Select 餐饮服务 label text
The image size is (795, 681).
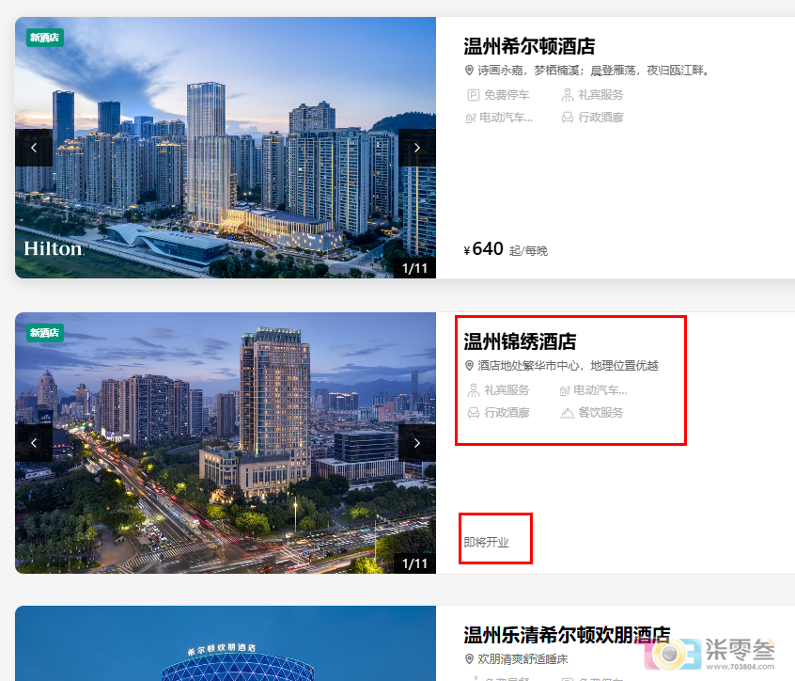pos(600,413)
